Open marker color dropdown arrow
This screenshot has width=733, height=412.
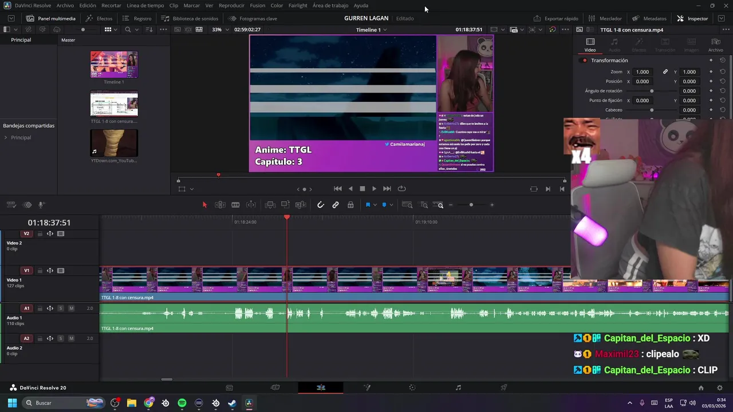coord(391,205)
